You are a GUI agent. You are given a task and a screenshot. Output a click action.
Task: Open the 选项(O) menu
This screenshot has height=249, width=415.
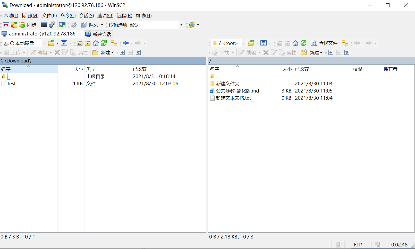click(x=105, y=16)
